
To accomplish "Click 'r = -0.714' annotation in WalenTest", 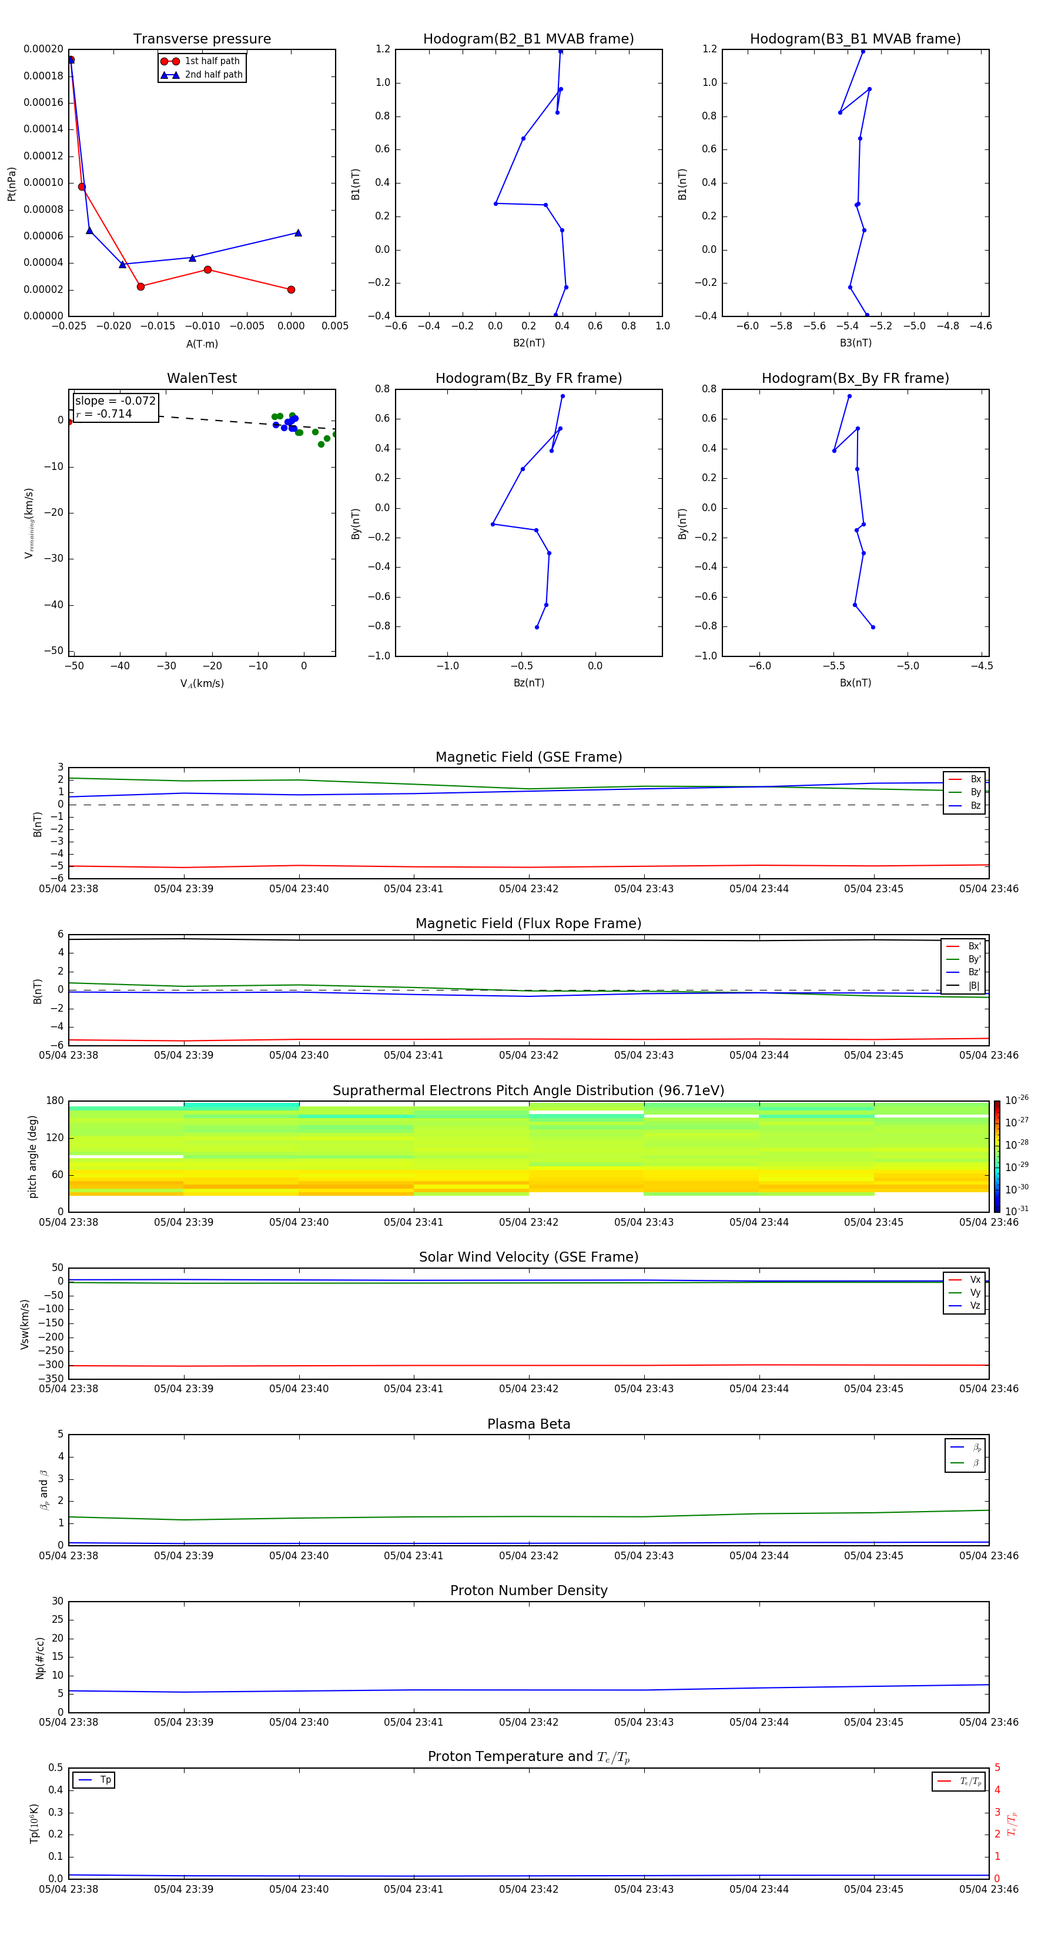I will pos(104,413).
